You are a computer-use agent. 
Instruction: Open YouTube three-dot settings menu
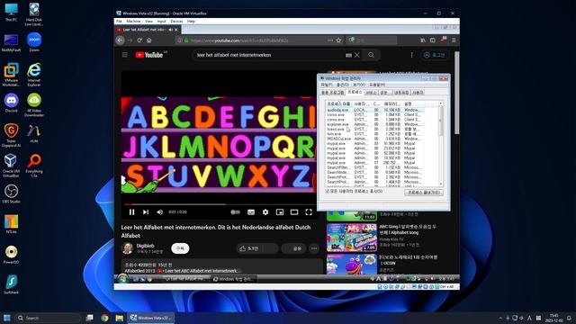tap(412, 55)
